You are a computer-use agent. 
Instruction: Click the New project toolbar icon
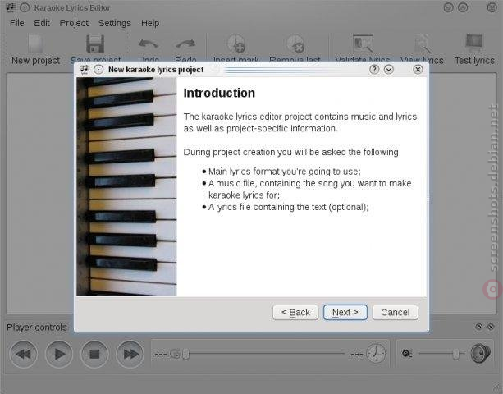tap(35, 44)
